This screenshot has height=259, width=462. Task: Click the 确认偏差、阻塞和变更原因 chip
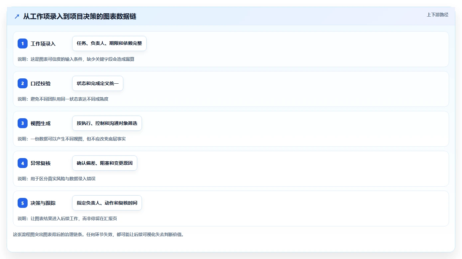pos(105,163)
